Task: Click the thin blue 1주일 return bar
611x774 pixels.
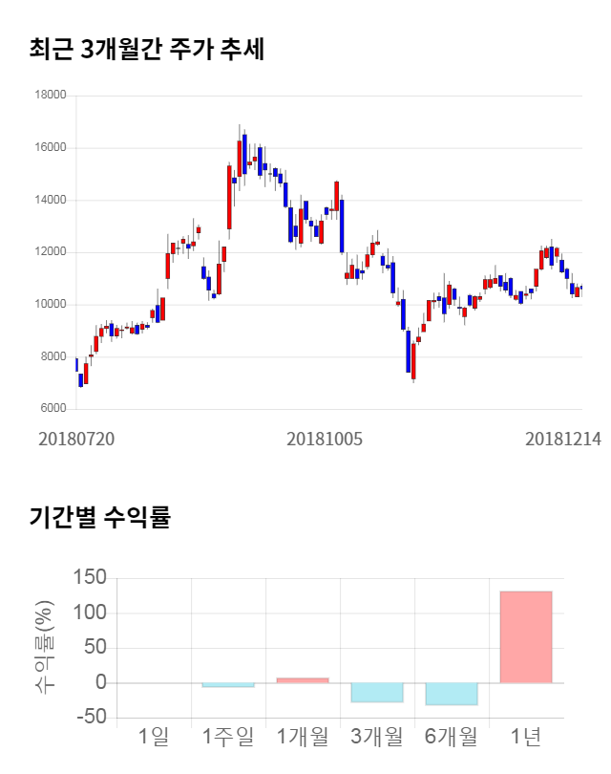Action: (228, 685)
